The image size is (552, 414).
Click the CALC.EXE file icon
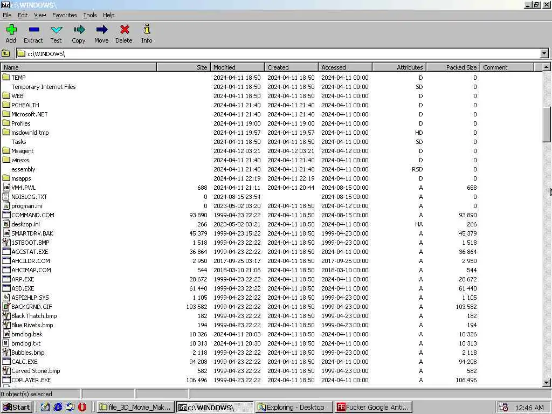[x=6, y=361]
